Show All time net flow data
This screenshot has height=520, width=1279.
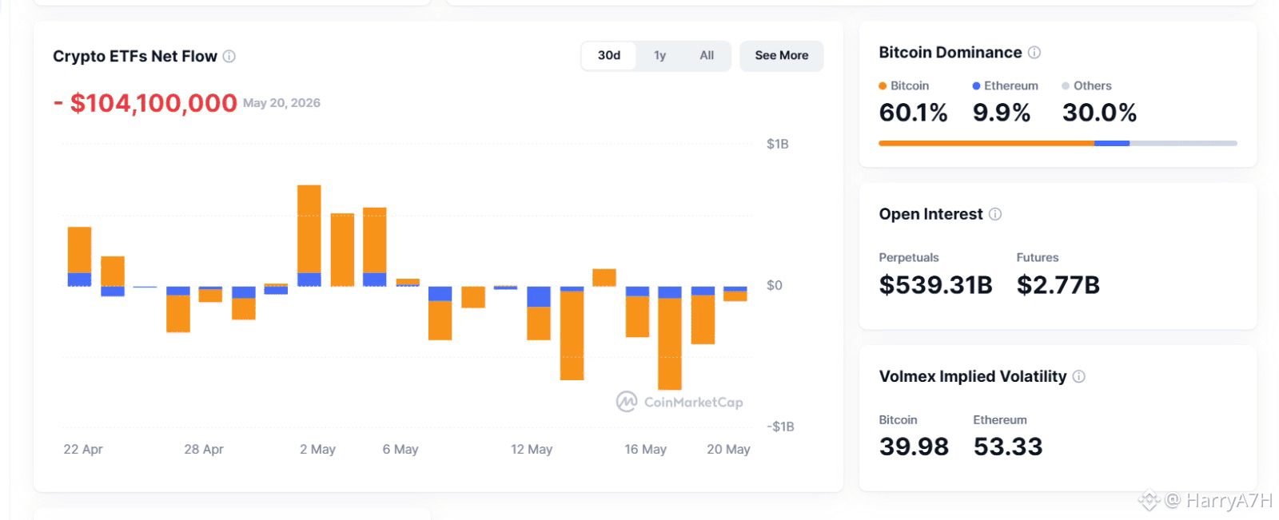click(707, 55)
